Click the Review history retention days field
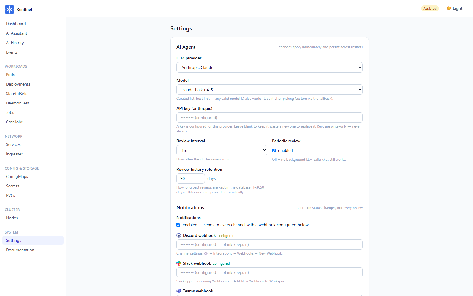473x296 pixels. tap(191, 178)
